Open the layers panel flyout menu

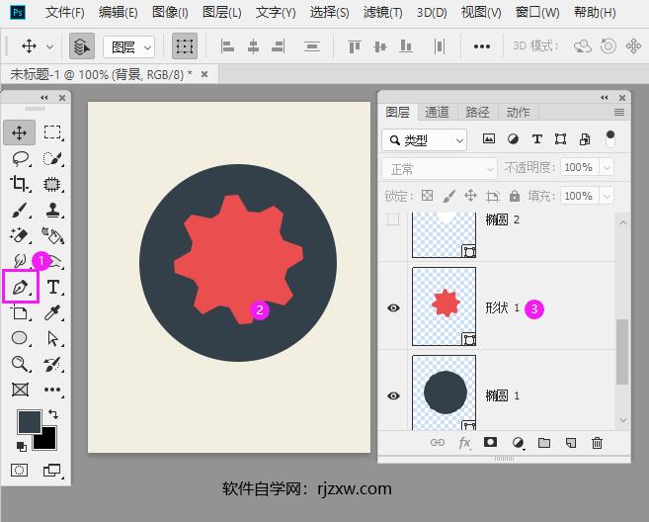[x=619, y=113]
